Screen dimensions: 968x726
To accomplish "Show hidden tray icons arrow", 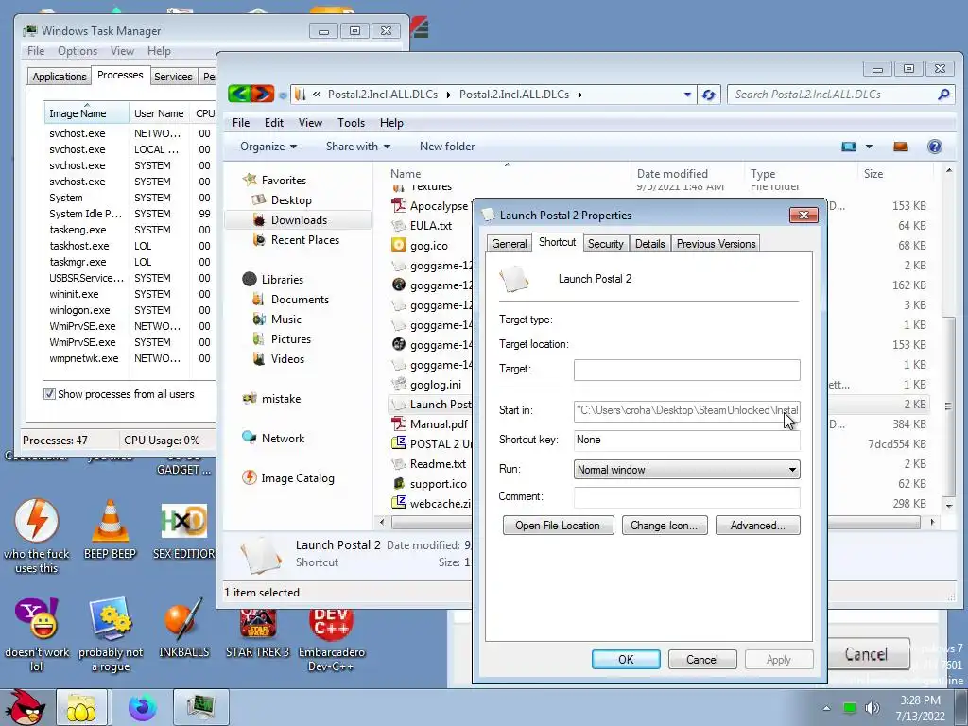I will tap(826, 708).
